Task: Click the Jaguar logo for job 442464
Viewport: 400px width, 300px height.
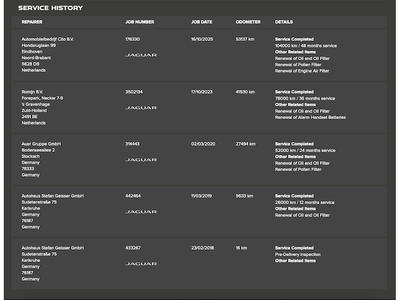Action: 141,212
